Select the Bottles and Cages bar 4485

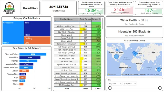[26, 67]
